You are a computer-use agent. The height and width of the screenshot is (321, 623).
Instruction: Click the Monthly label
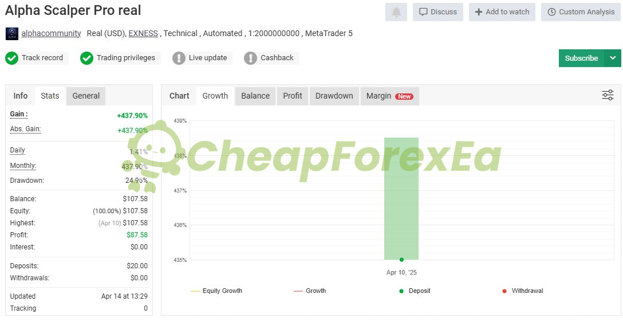pyautogui.click(x=23, y=166)
